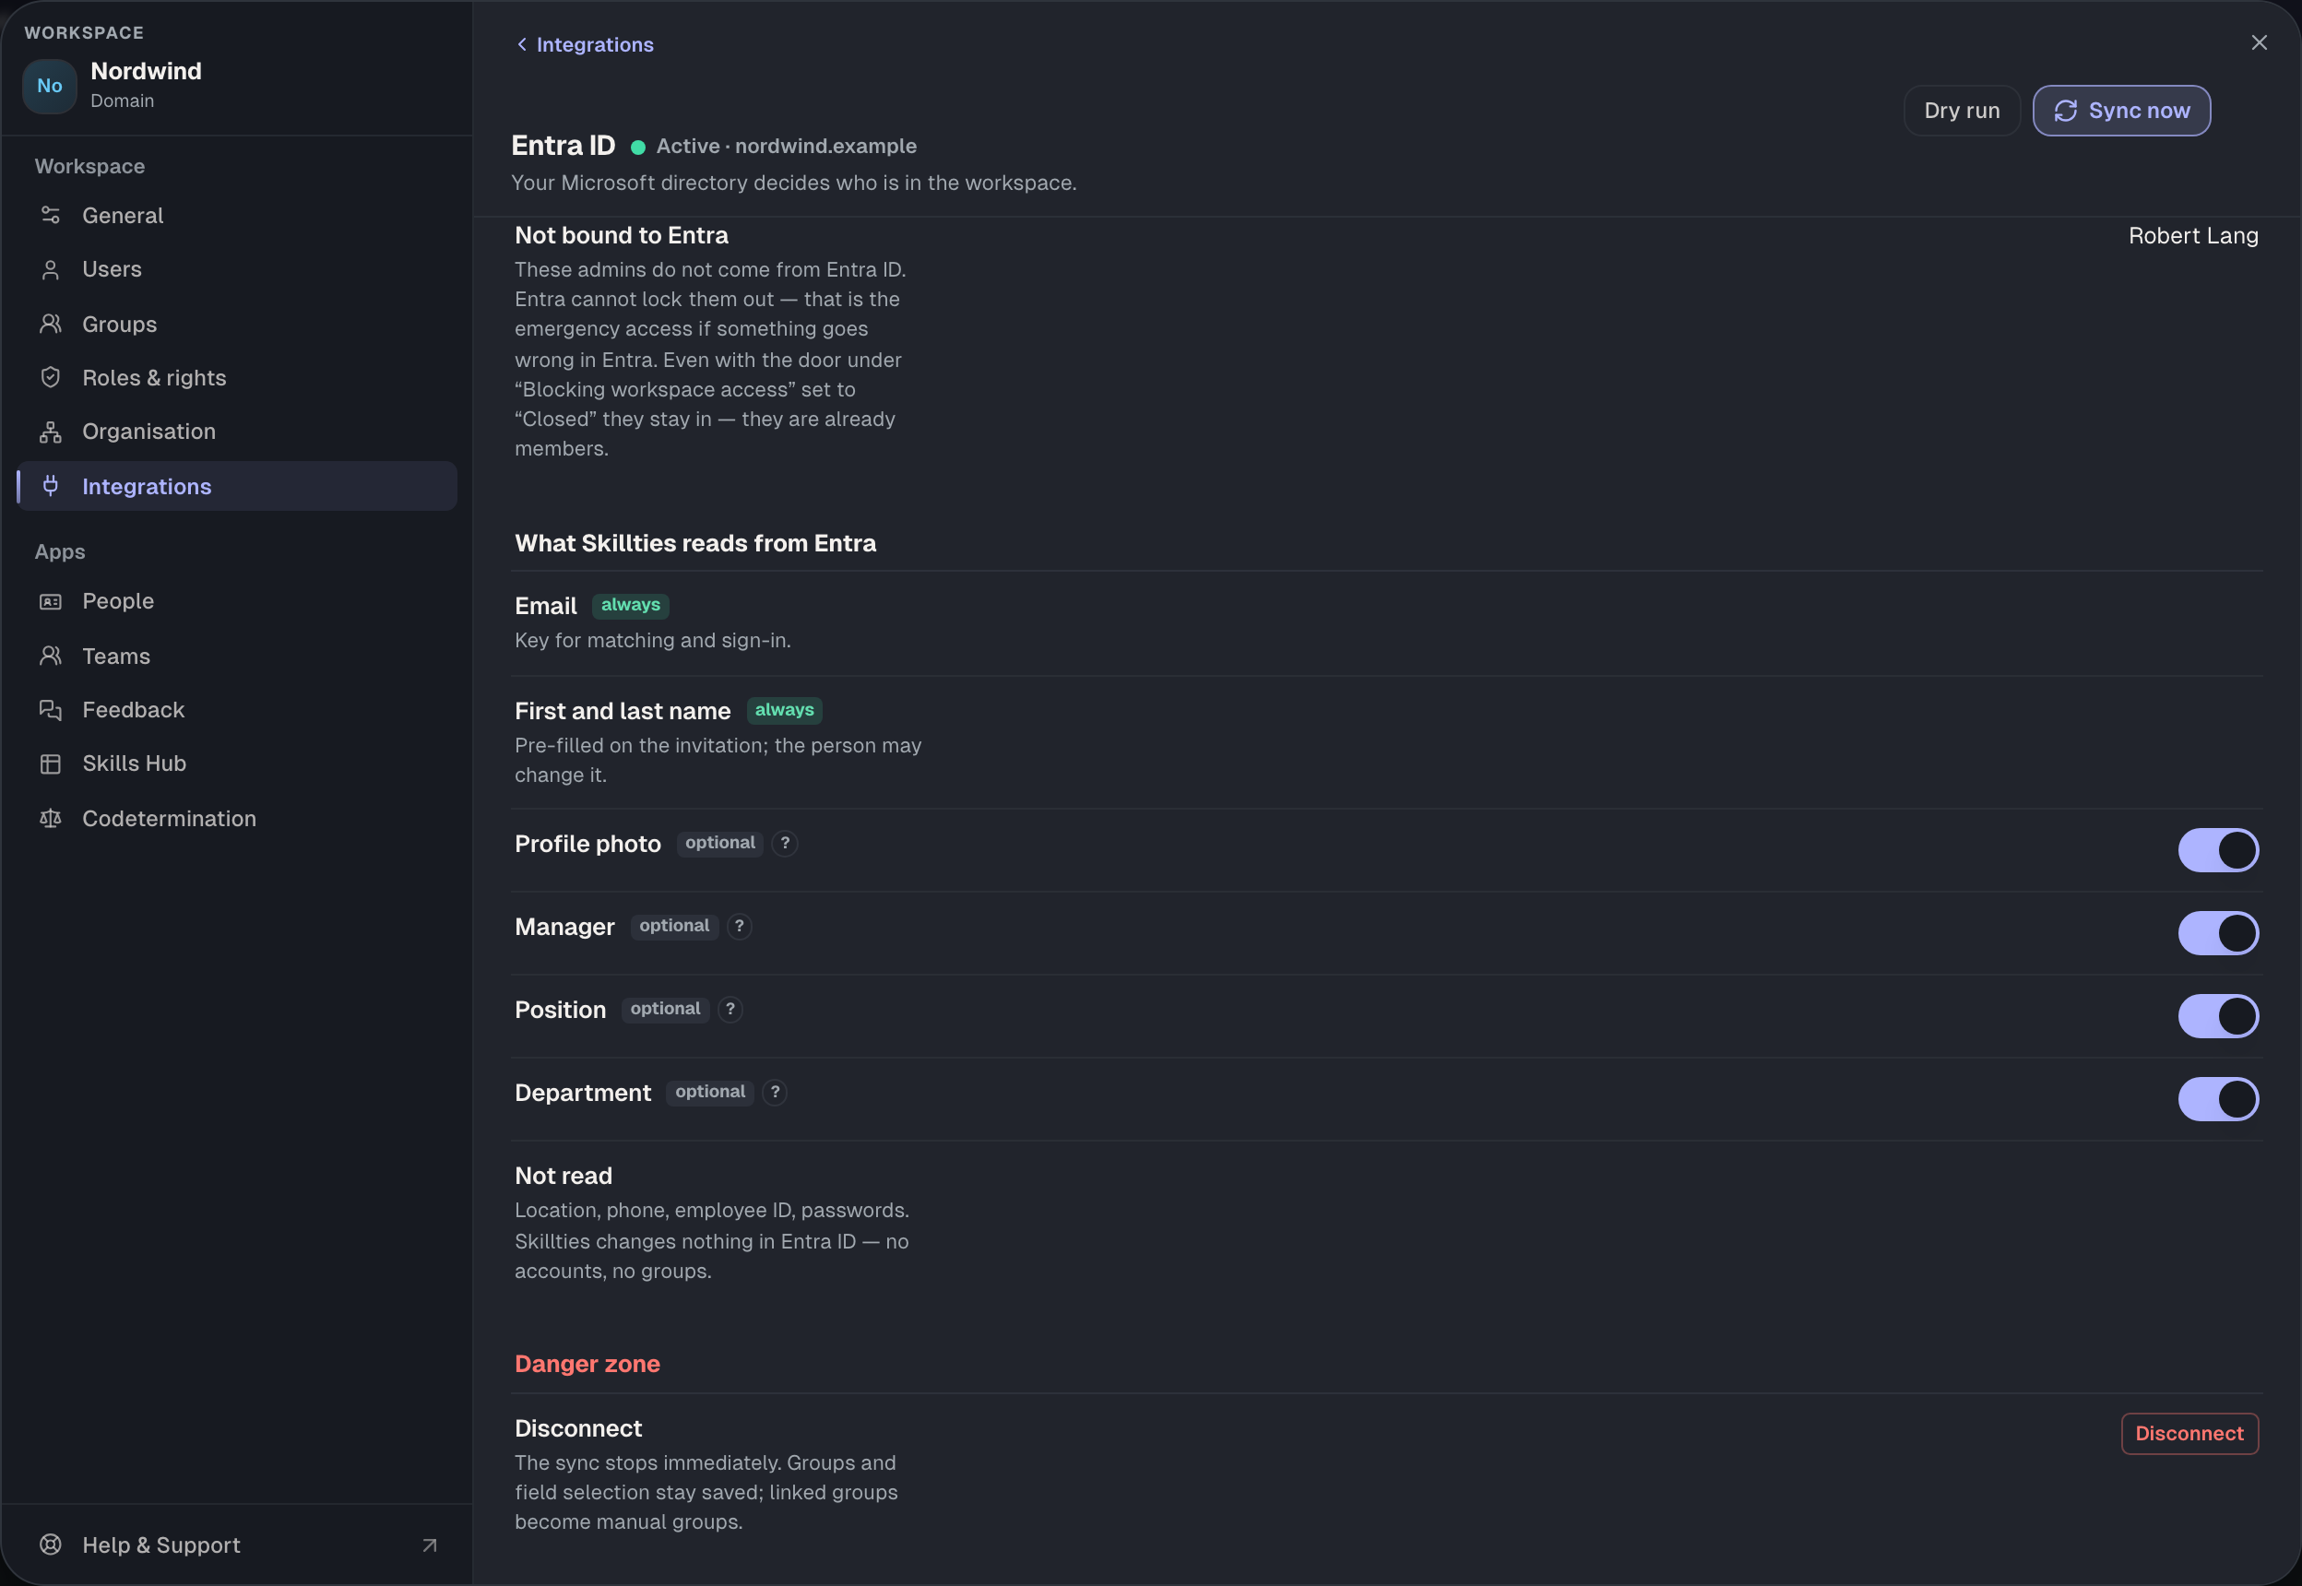Click the red Disconnect button
The width and height of the screenshot is (2302, 1586).
pyautogui.click(x=2189, y=1433)
